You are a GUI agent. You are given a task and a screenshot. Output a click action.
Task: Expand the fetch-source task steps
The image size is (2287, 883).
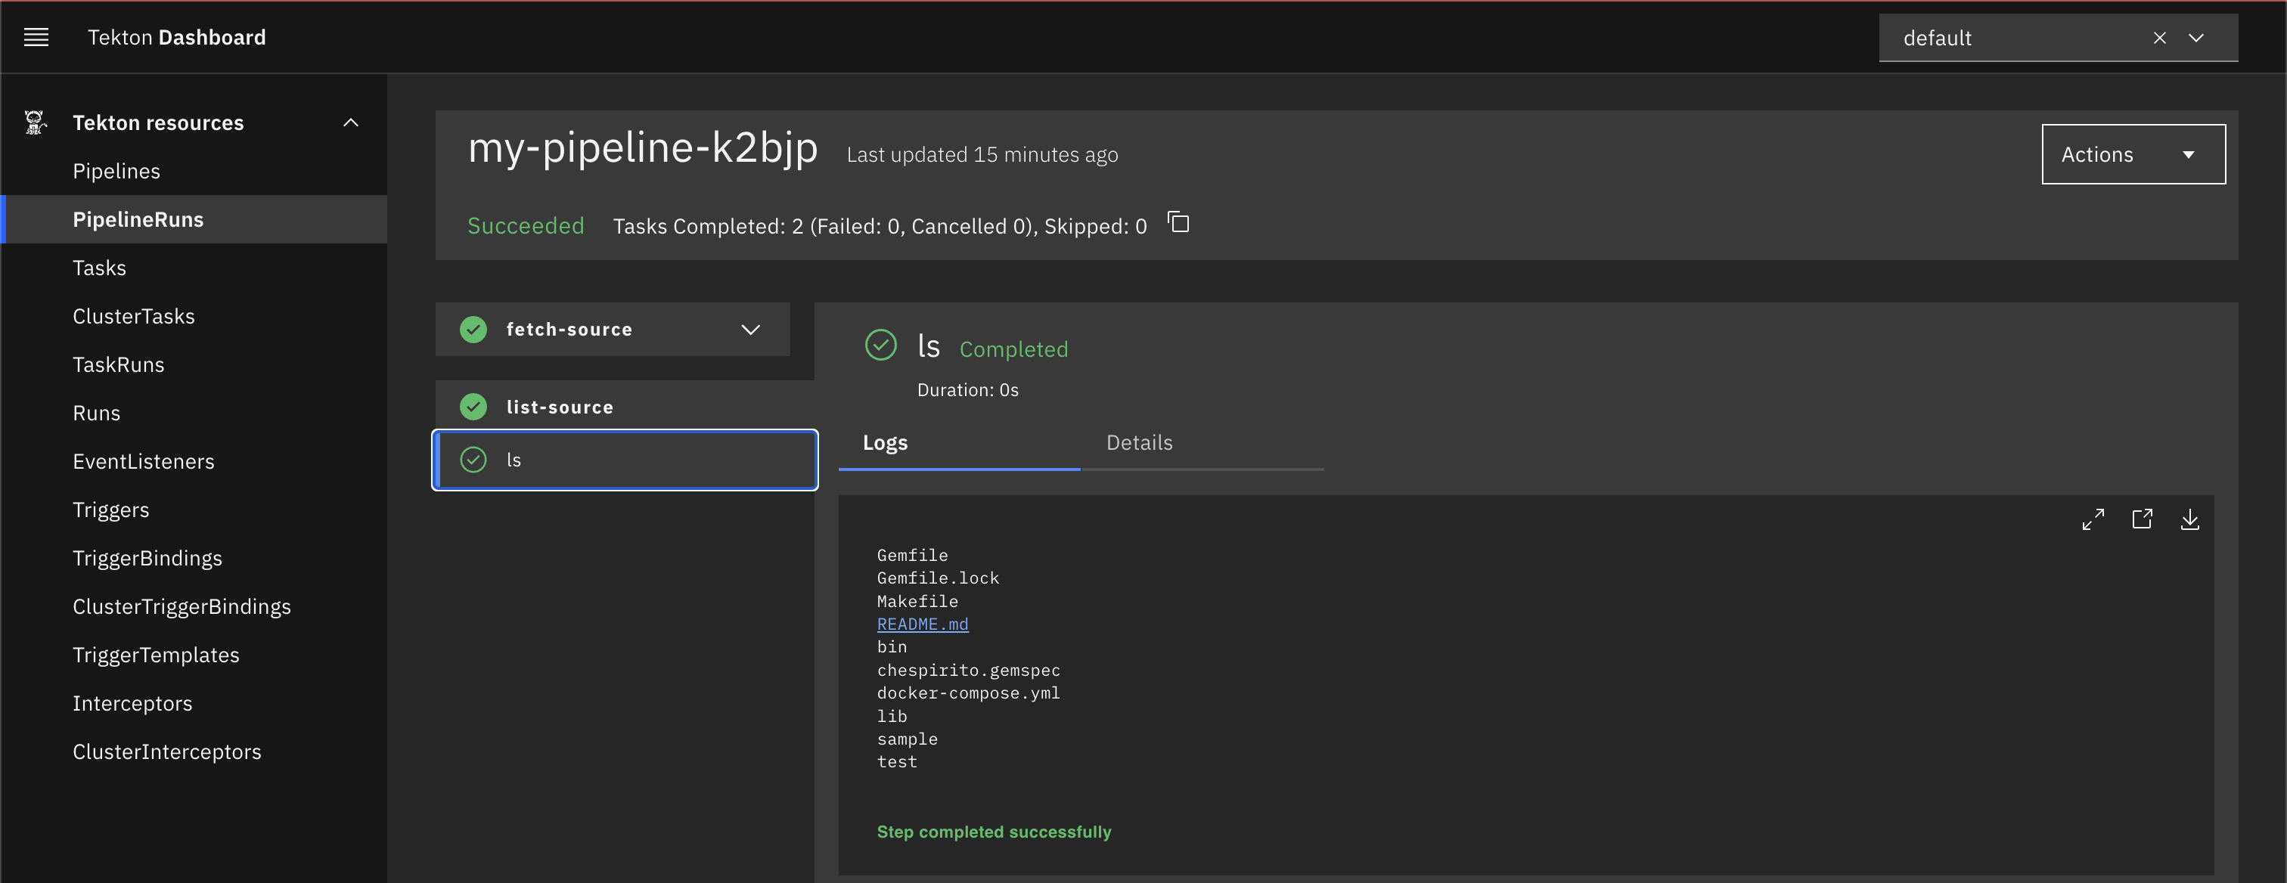[x=750, y=330]
